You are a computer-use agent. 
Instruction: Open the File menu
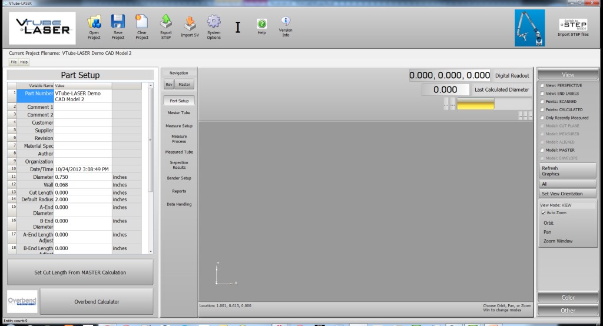pyautogui.click(x=13, y=62)
